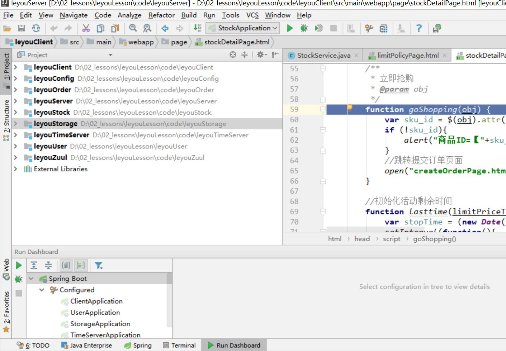Viewport: 506px width, 351px height.
Task: Toggle fold marker at line 55 comment
Action: point(323,68)
